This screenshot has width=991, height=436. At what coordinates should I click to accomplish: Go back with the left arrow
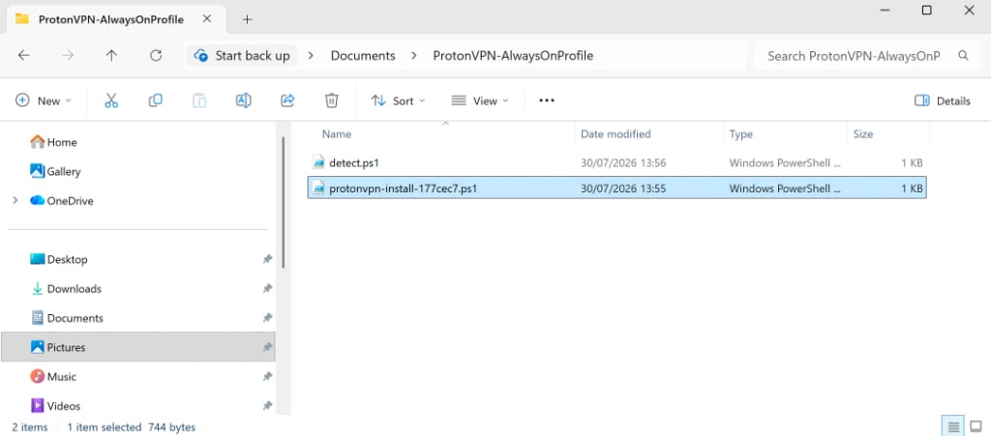(23, 55)
